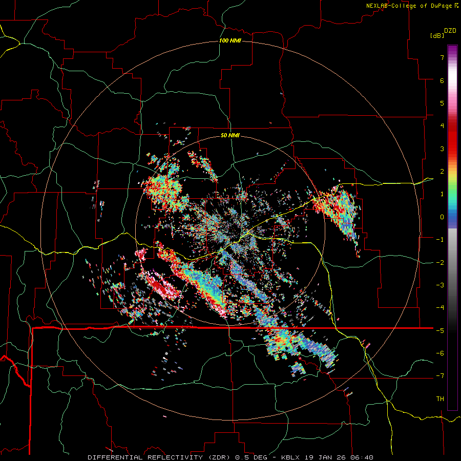Click "(ZDR)" in the bottom caption
The width and height of the screenshot is (461, 461).
(x=219, y=457)
